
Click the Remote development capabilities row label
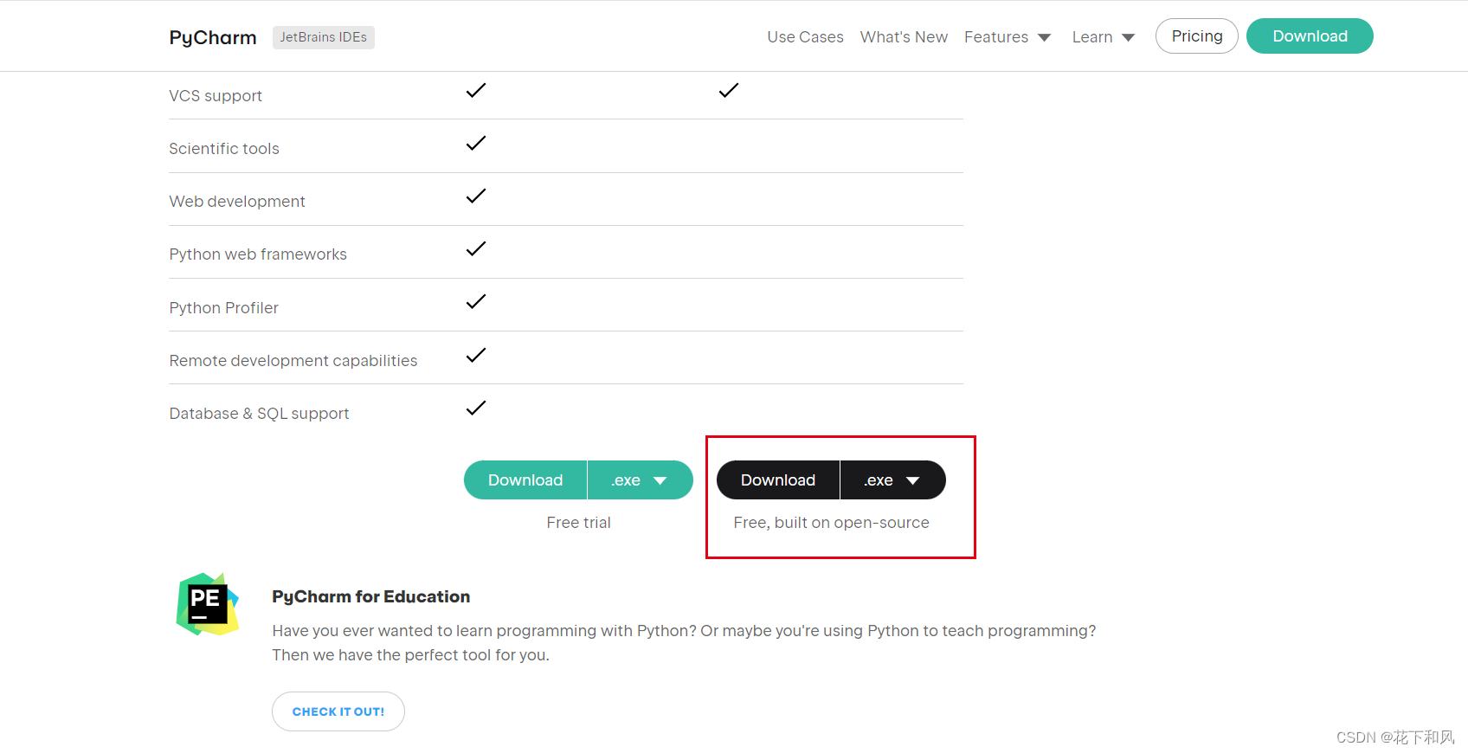pos(293,361)
